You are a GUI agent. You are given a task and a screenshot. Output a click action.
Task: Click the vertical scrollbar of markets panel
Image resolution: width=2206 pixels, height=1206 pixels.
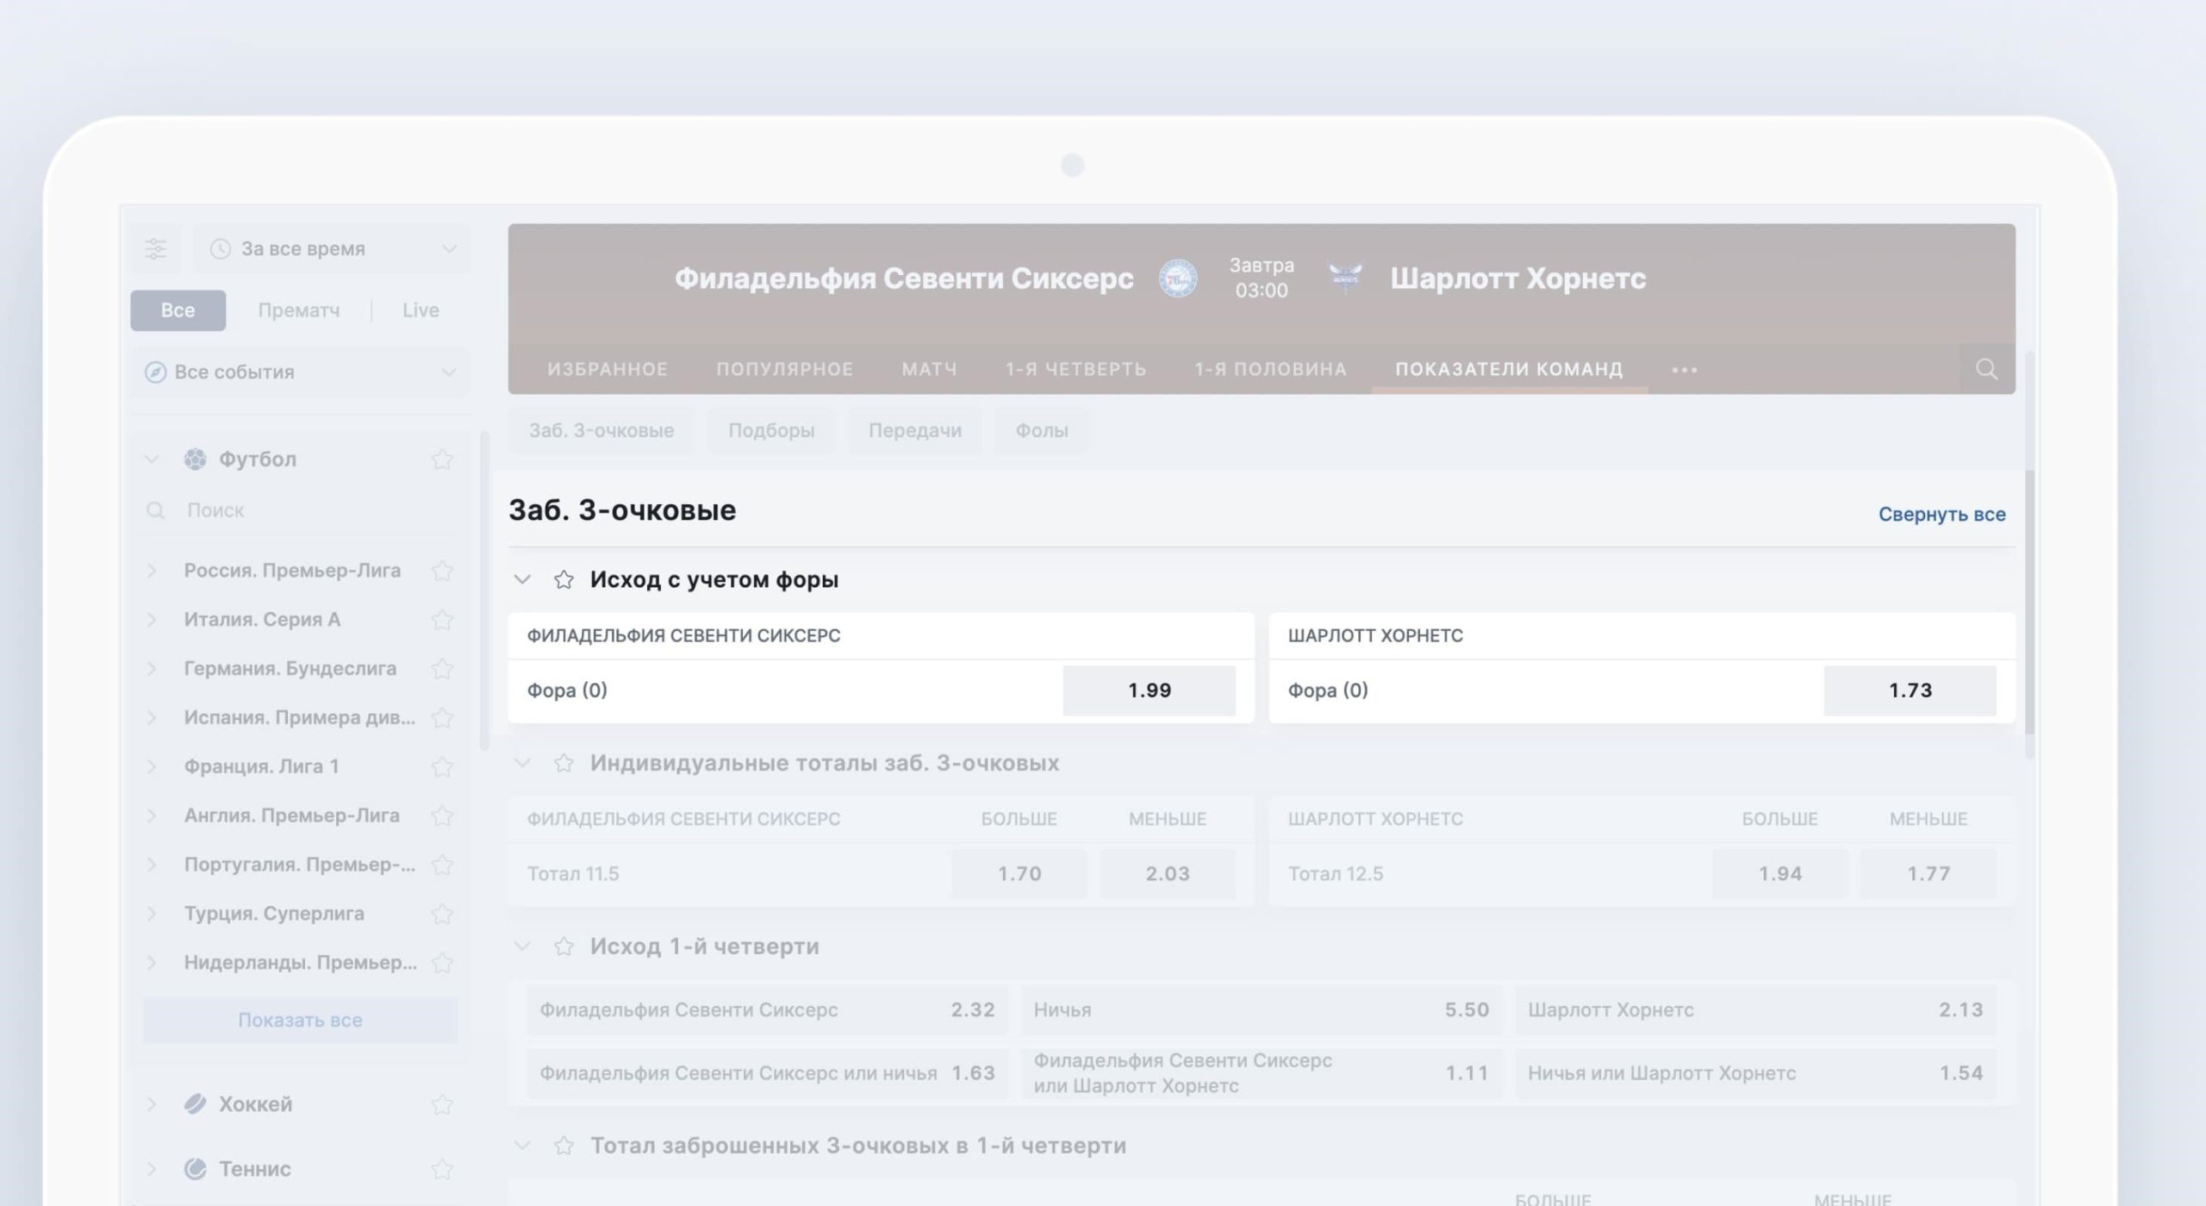[x=2028, y=602]
